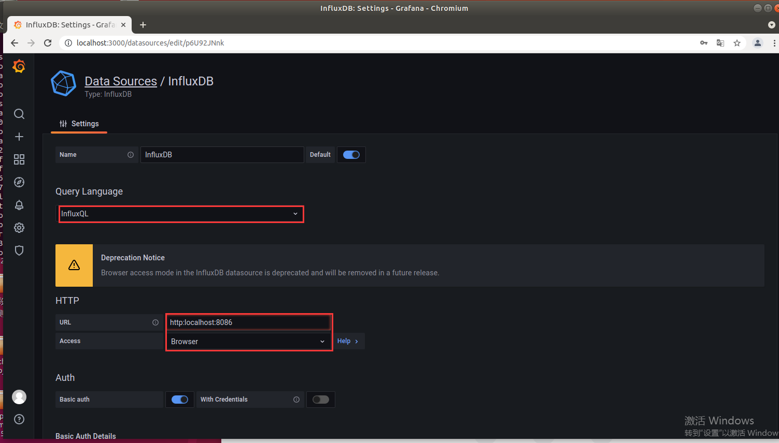Open saved passwords key icon
The image size is (779, 443).
tap(704, 43)
